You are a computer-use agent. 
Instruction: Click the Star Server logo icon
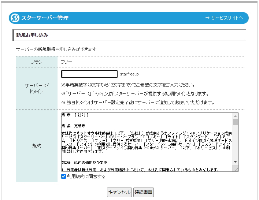click(15, 18)
